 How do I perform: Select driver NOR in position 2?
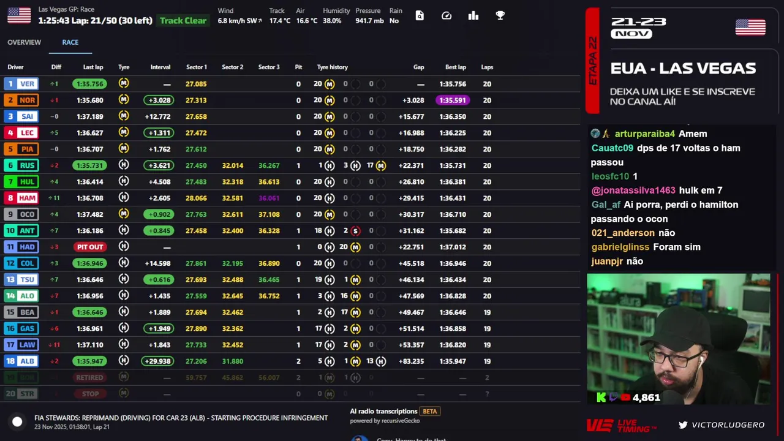(21, 100)
